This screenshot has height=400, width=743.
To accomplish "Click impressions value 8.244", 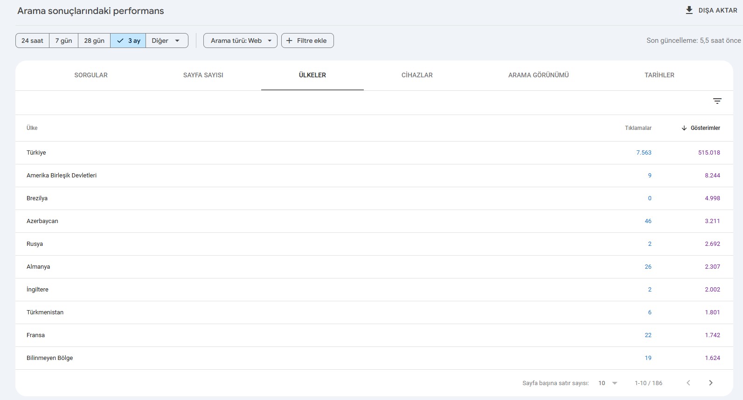I will pyautogui.click(x=712, y=176).
